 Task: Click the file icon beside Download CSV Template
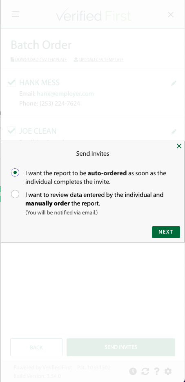12,60
